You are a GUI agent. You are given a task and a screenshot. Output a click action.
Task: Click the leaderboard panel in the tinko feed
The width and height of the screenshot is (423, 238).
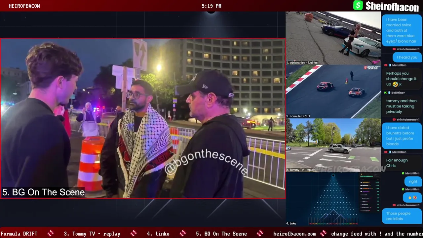click(x=369, y=193)
